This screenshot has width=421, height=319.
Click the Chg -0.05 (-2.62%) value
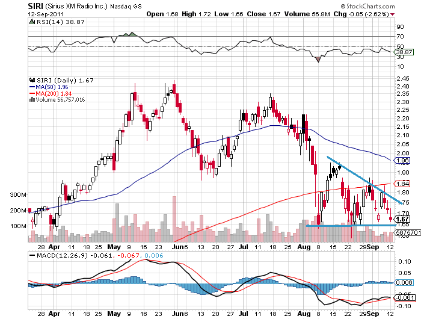[361, 14]
